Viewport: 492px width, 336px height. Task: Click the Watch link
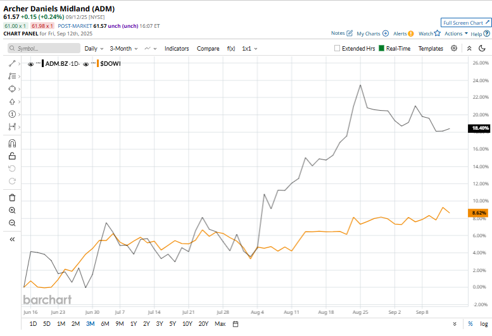click(426, 34)
